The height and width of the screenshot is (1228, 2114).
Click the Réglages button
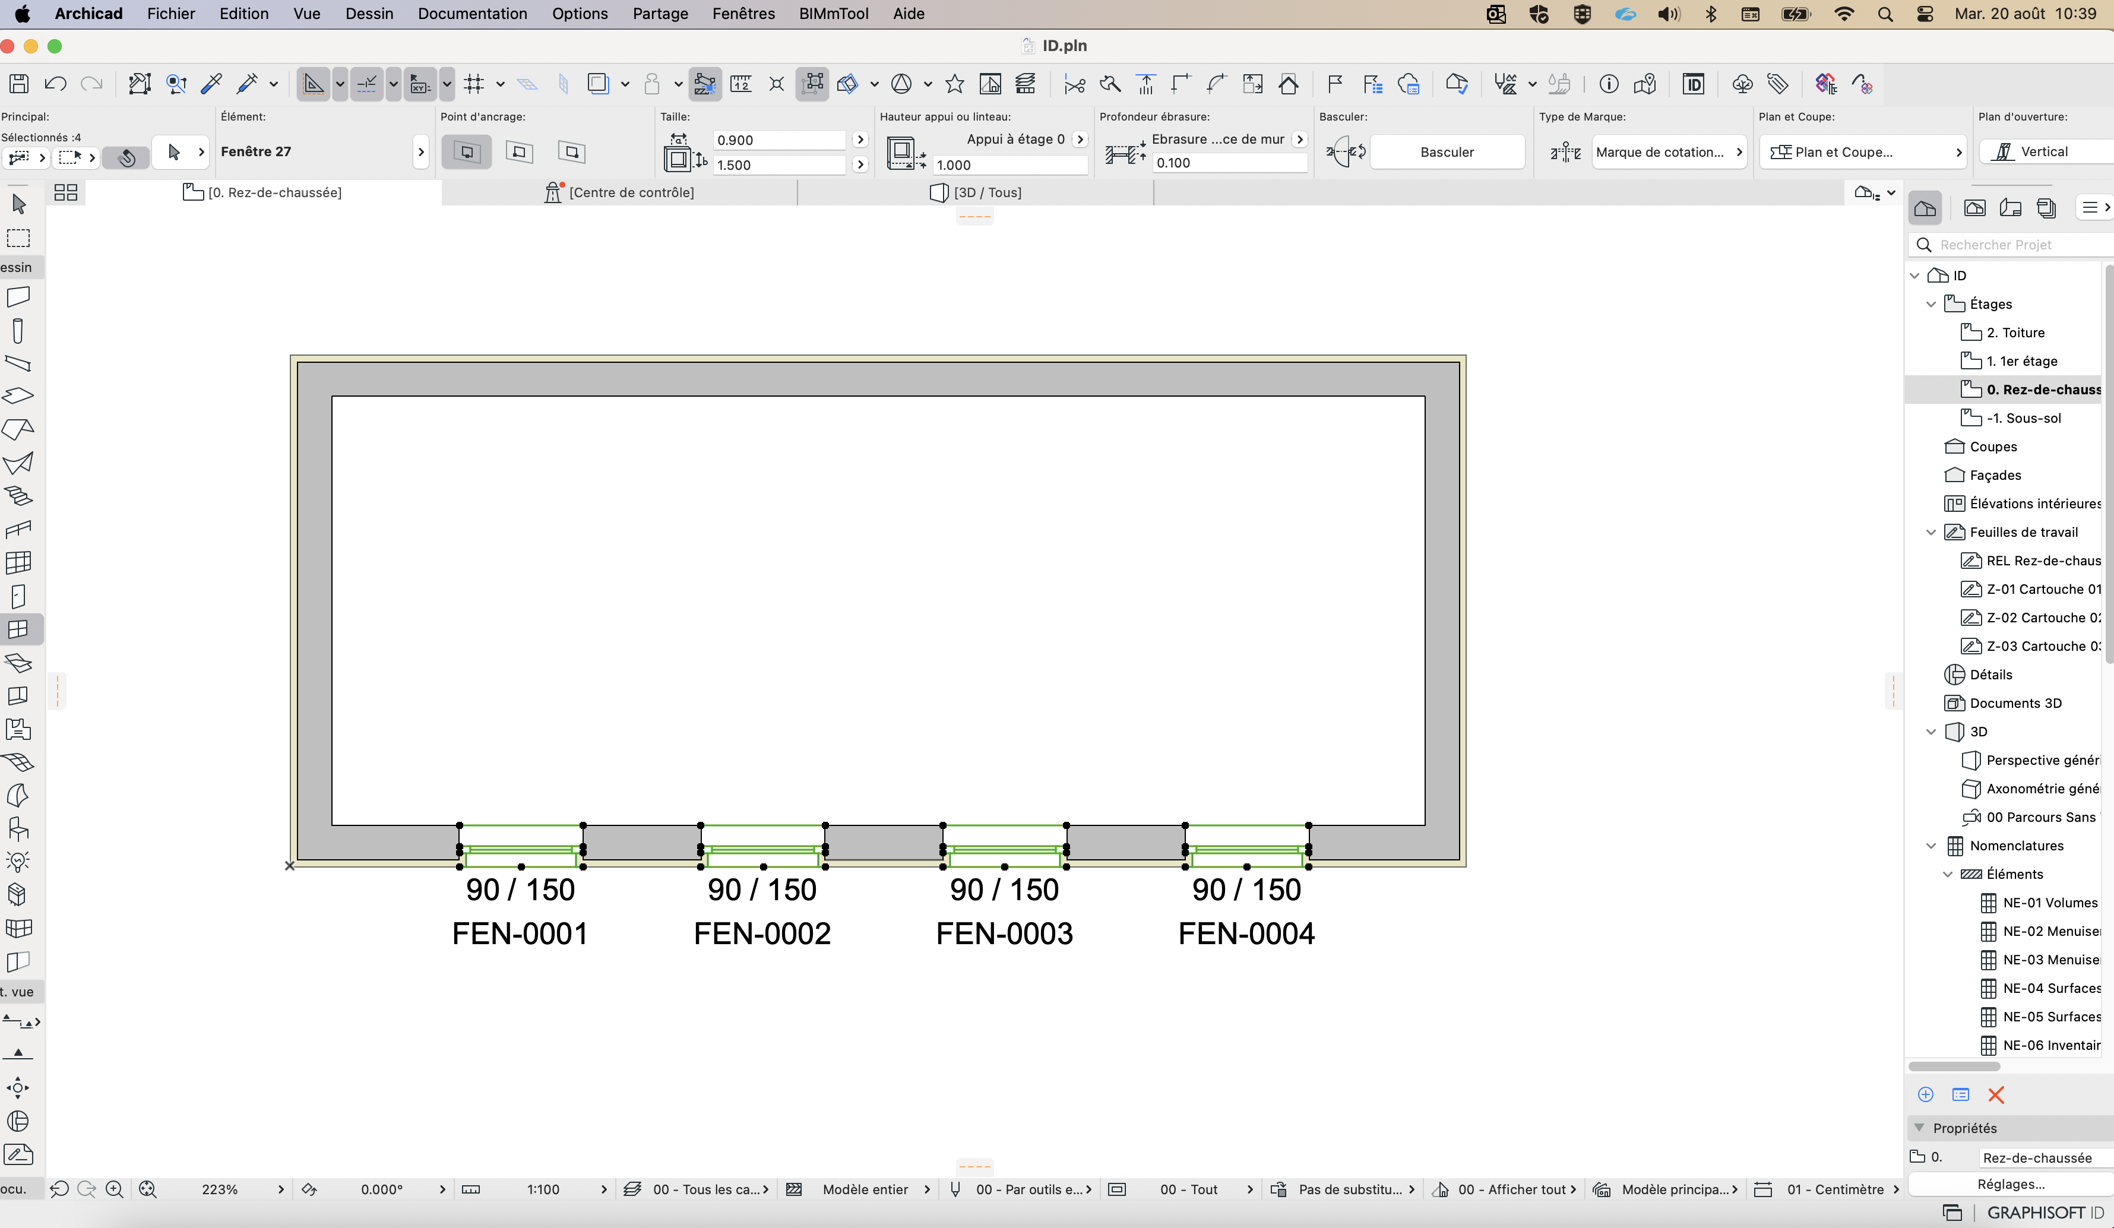2011,1183
